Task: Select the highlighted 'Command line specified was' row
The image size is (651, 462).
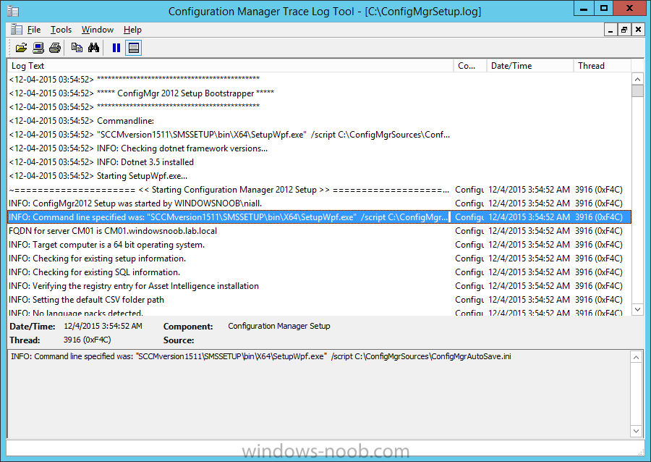Action: (320, 217)
